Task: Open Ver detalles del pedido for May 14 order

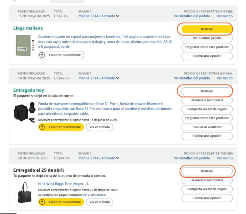Action: tap(192, 78)
